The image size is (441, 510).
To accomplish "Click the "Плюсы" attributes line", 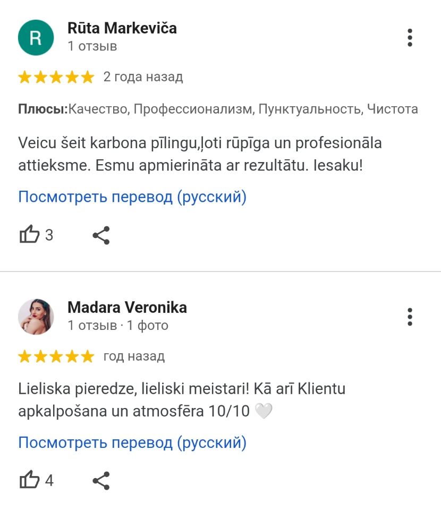I will (218, 109).
